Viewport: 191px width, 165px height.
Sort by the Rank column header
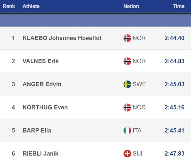tap(9, 6)
